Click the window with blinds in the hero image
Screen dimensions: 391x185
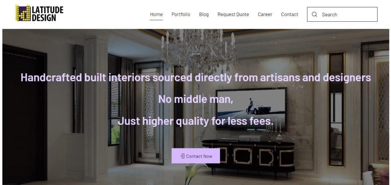[115, 99]
